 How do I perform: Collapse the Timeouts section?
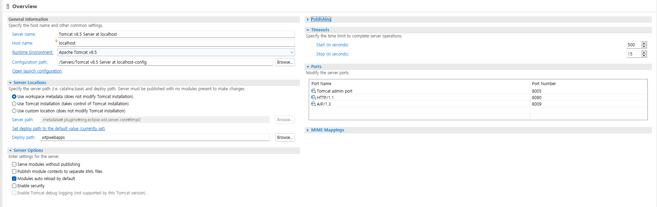point(308,30)
